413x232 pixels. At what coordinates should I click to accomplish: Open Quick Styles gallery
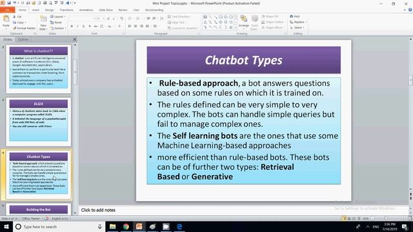[x=254, y=23]
